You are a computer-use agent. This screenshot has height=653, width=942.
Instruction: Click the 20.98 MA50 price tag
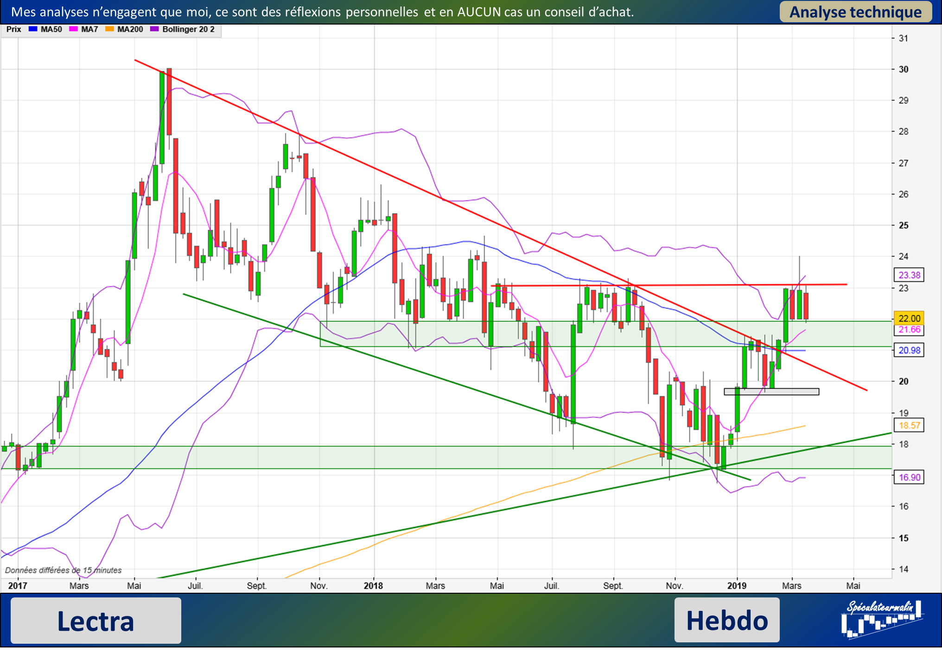point(909,350)
